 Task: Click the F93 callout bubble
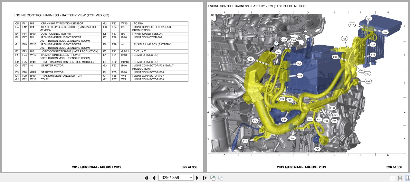point(368,82)
